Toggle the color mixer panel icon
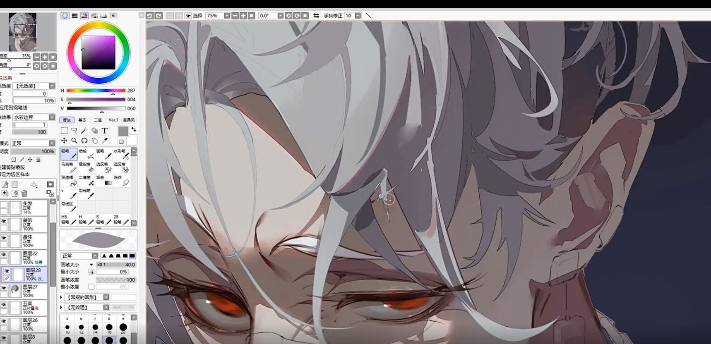This screenshot has width=711, height=344. pos(94,16)
